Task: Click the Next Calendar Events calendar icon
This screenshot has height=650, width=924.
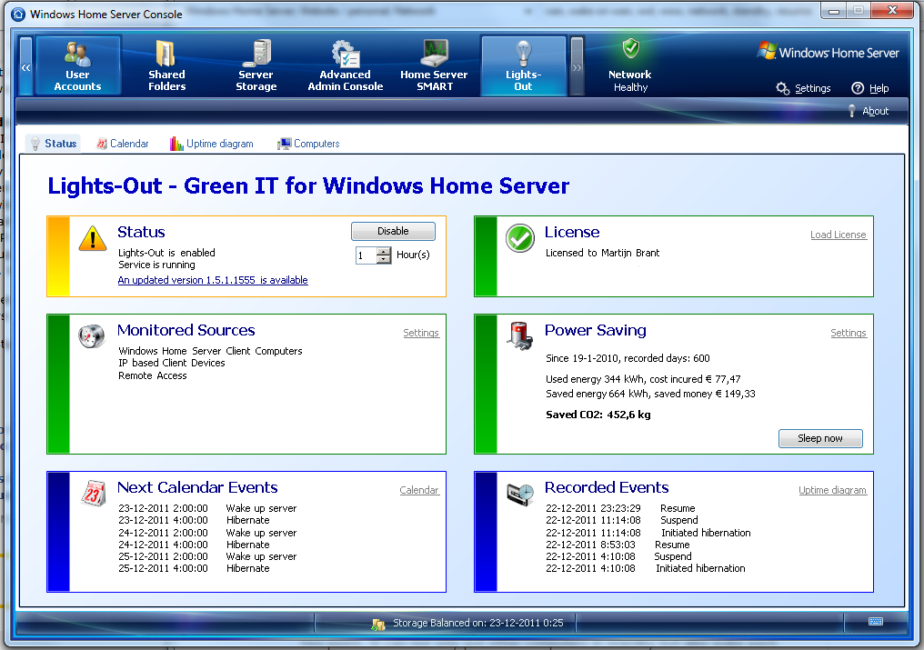Action: pos(93,494)
